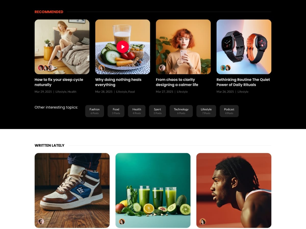306x229 pixels.
Task: Play the video on the food plate post
Action: click(x=123, y=47)
